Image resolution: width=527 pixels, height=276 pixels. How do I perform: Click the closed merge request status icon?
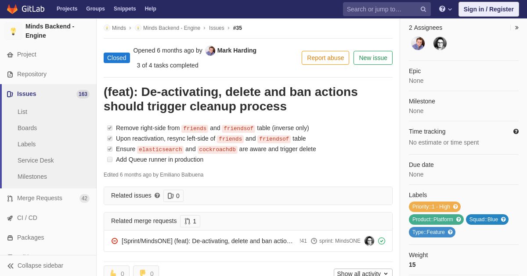click(x=115, y=241)
